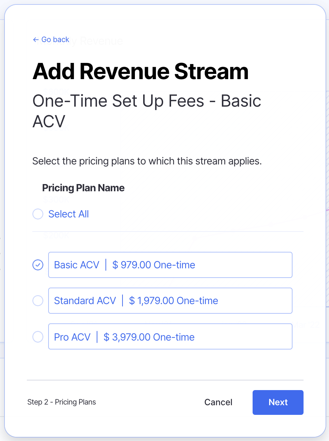
Task: Click the Step 2 - Pricing Plans label
Action: tap(62, 402)
